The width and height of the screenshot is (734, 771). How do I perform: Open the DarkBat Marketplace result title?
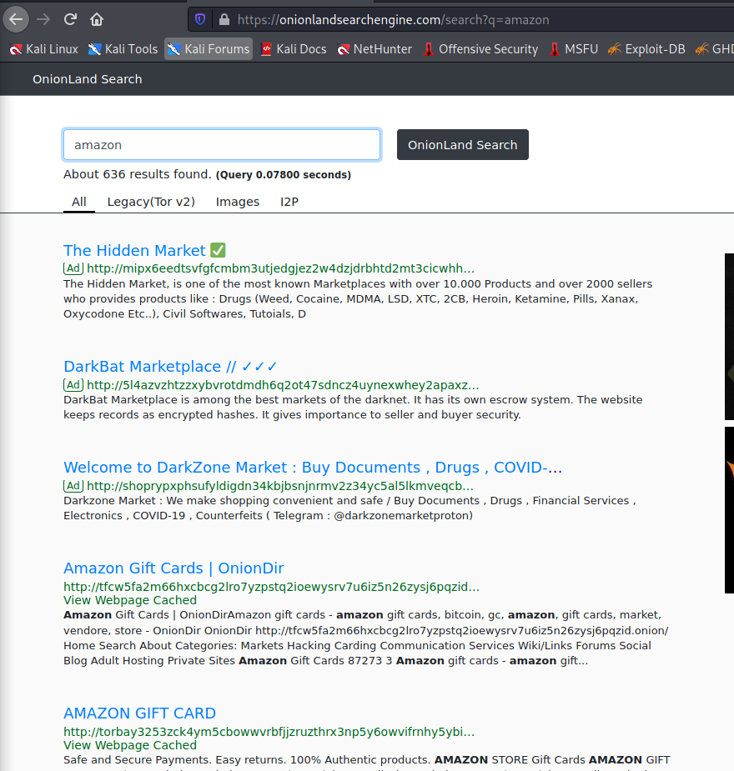coord(170,366)
